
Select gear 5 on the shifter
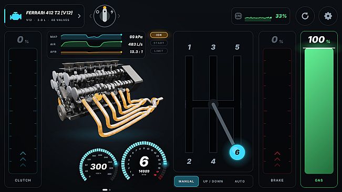click(x=237, y=47)
